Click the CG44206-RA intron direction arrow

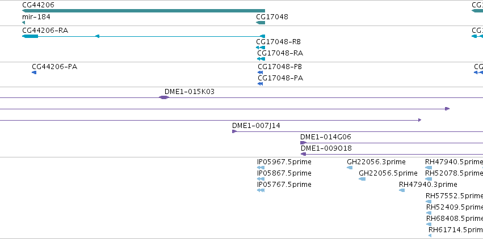click(97, 36)
